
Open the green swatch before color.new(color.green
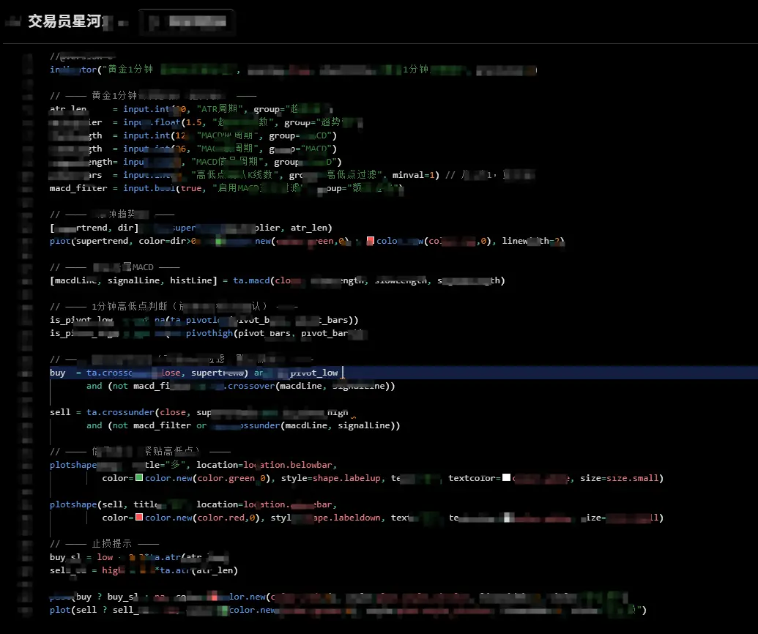[139, 478]
